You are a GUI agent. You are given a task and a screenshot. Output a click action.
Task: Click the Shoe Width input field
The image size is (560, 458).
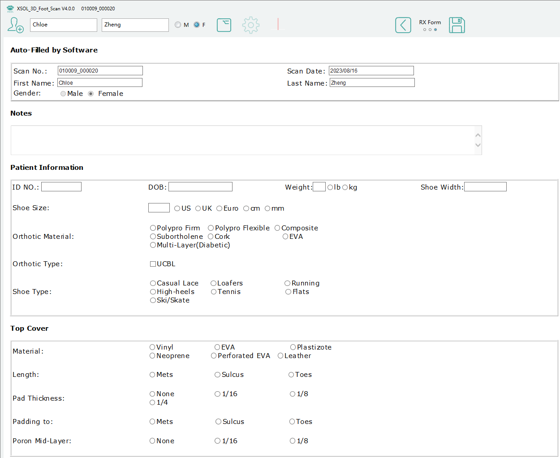point(485,187)
